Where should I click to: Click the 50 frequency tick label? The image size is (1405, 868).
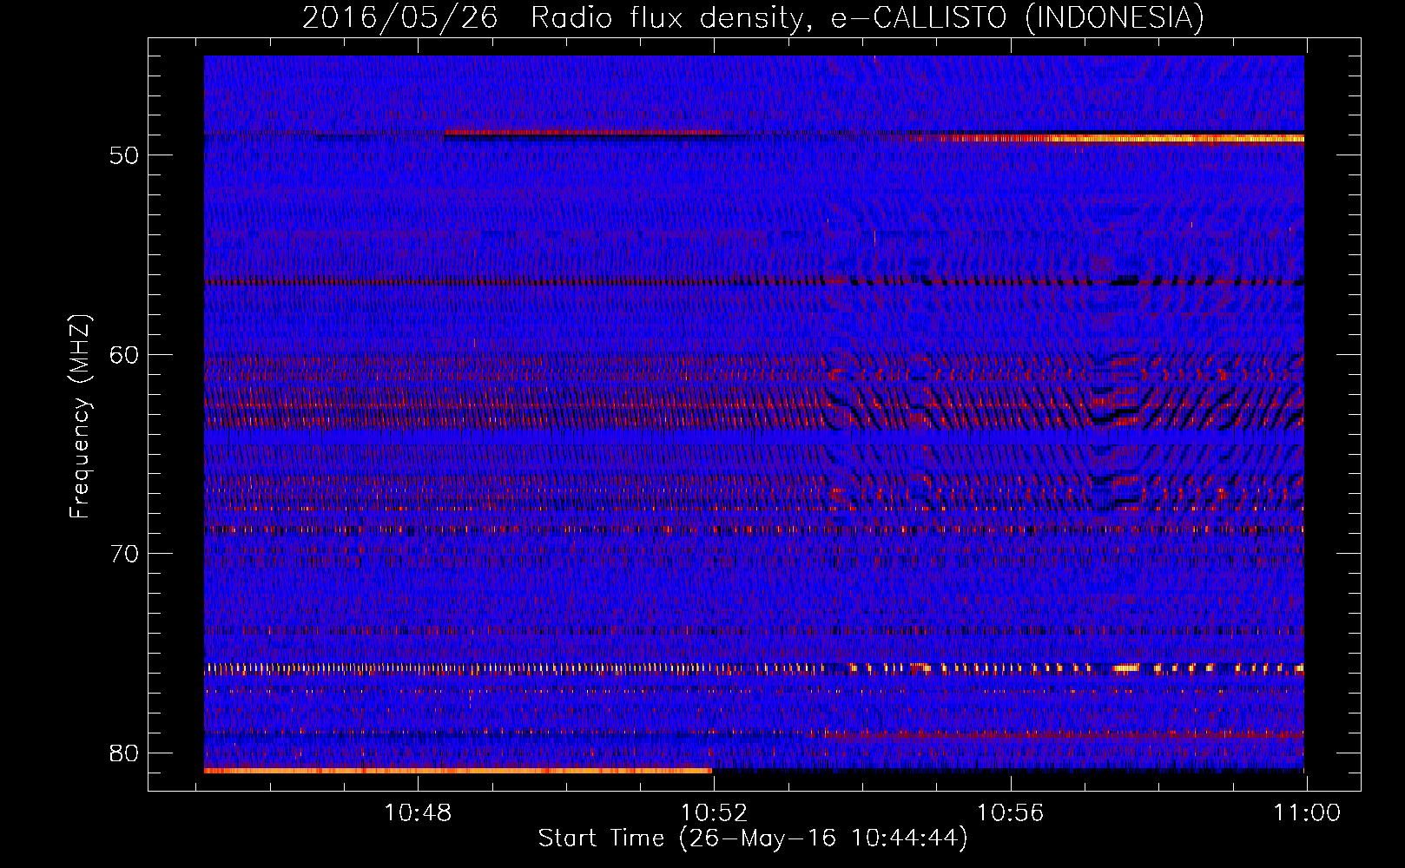[x=124, y=155]
